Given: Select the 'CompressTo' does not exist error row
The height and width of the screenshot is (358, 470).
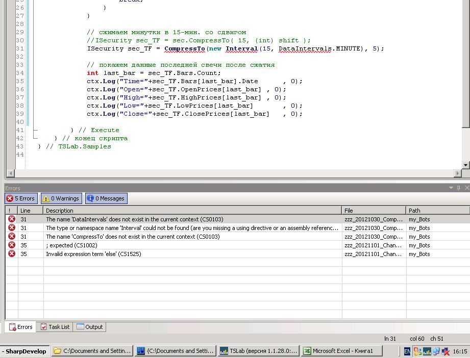Looking at the screenshot, I should pos(133,237).
